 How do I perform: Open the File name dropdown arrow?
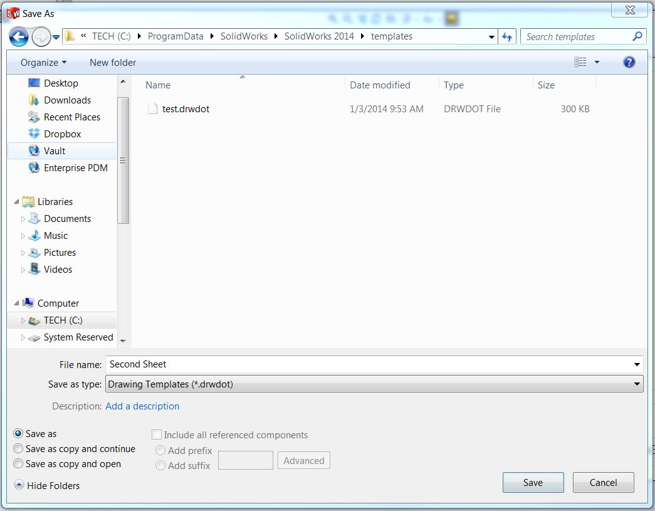pos(637,364)
